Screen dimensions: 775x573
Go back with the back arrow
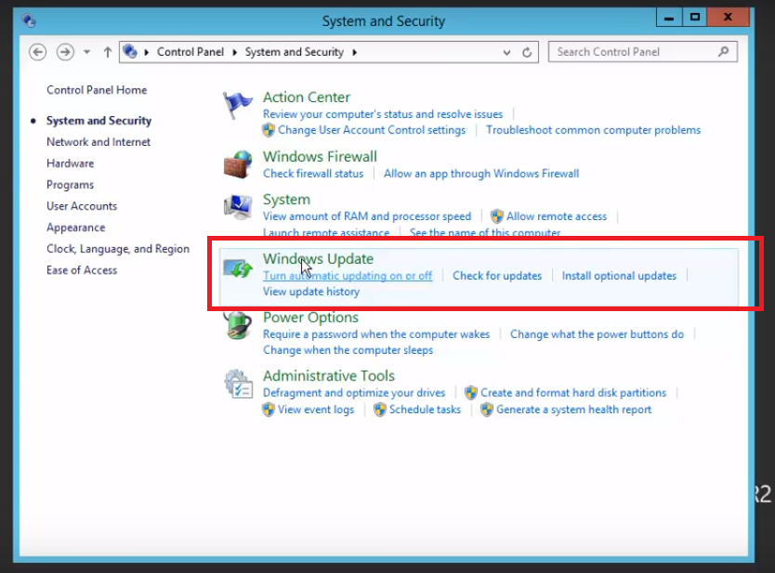[37, 52]
